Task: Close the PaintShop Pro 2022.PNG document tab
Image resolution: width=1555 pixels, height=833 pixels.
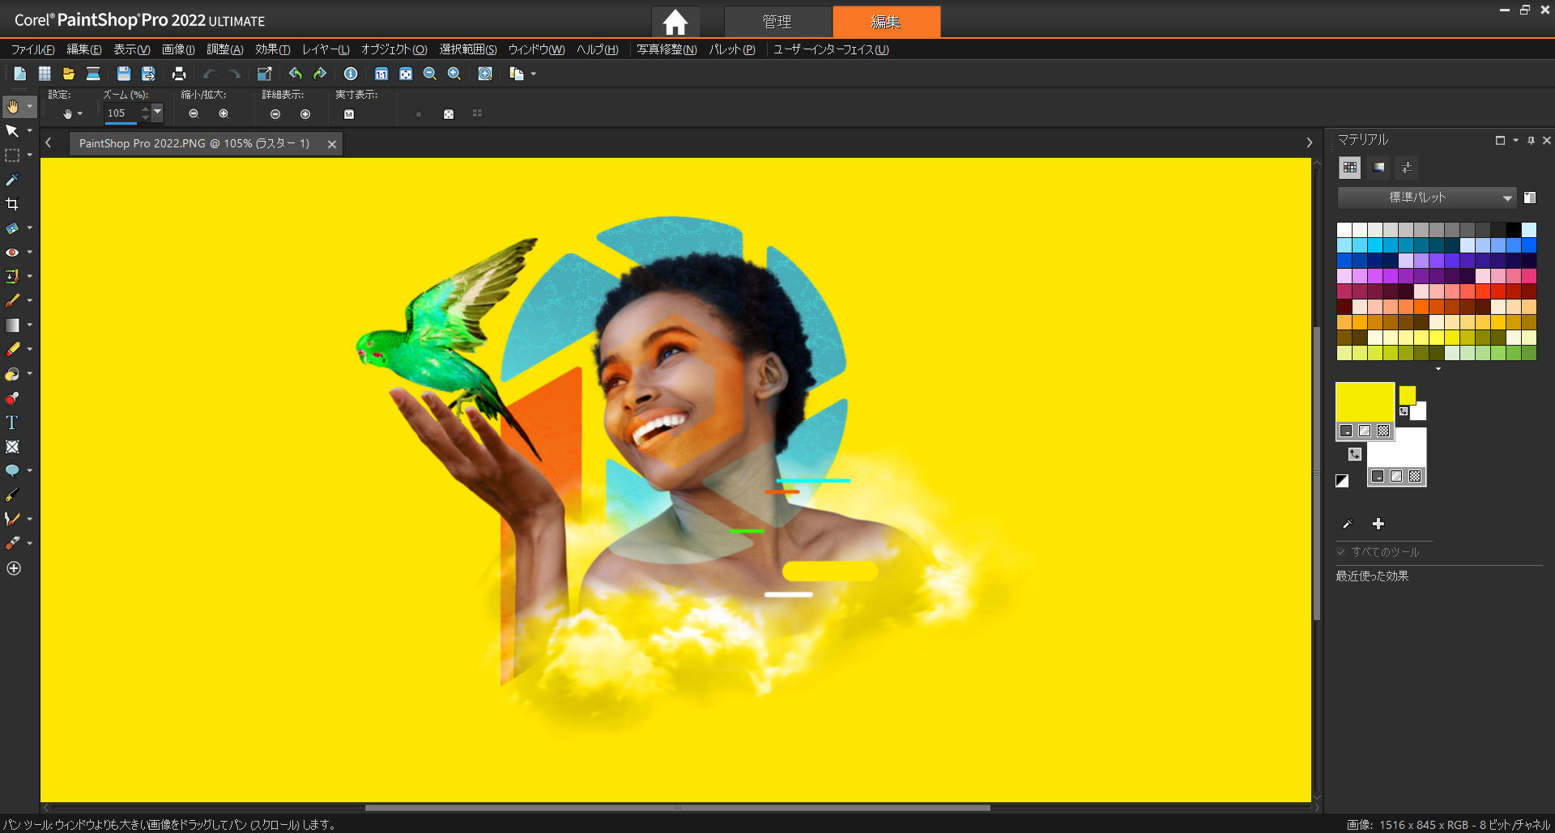Action: click(x=332, y=144)
